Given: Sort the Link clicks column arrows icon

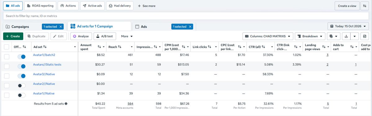Looking at the screenshot, I should (209, 47).
